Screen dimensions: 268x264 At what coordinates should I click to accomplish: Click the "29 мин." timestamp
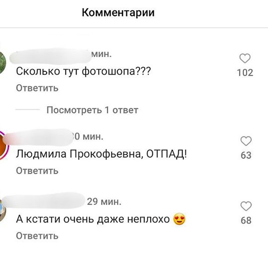click(104, 201)
